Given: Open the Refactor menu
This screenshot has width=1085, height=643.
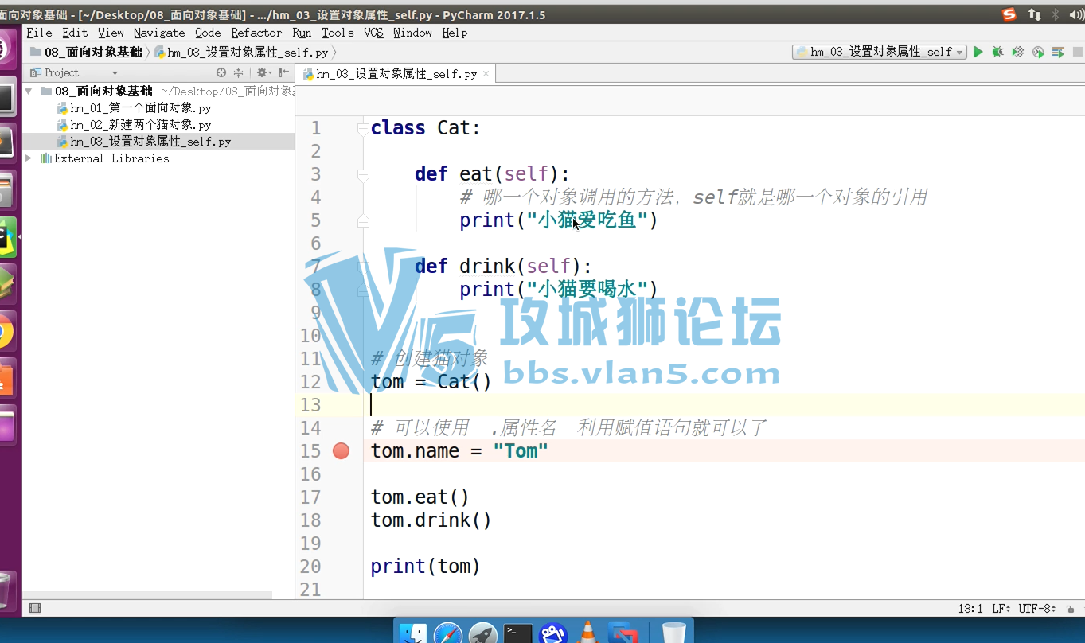Looking at the screenshot, I should point(256,33).
